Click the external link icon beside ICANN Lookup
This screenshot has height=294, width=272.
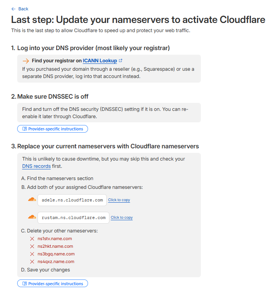tap(121, 60)
